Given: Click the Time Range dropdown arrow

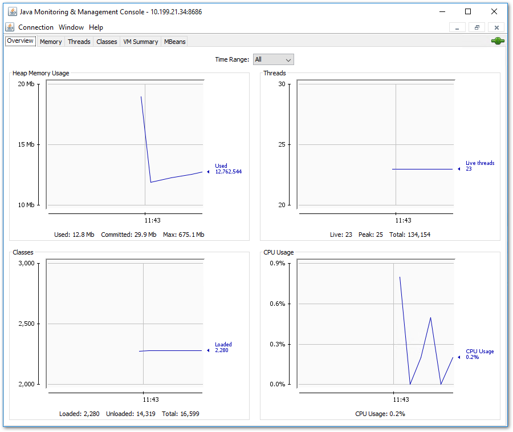Looking at the screenshot, I should 288,60.
